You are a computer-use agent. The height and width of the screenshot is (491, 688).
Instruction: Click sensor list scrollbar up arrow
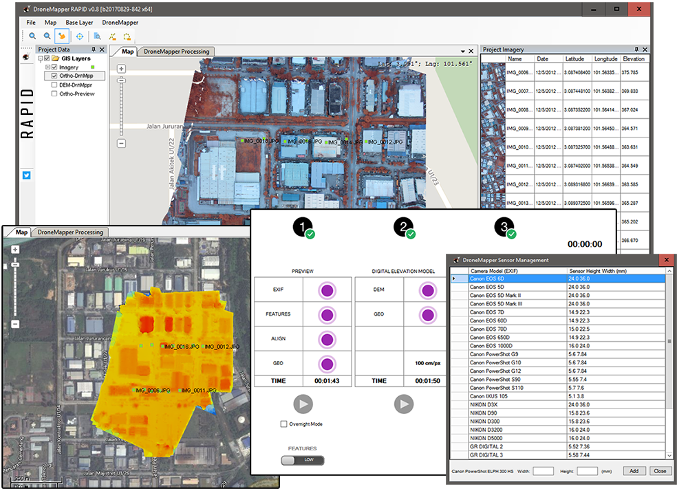[x=669, y=271]
